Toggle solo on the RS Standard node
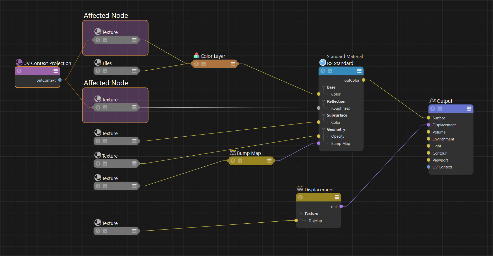 click(x=323, y=71)
